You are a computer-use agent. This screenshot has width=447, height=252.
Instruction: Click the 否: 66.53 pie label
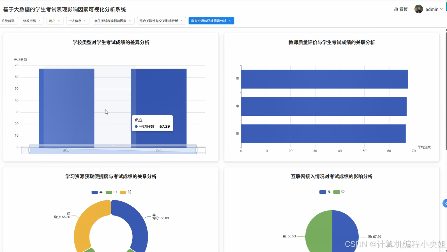(x=289, y=236)
